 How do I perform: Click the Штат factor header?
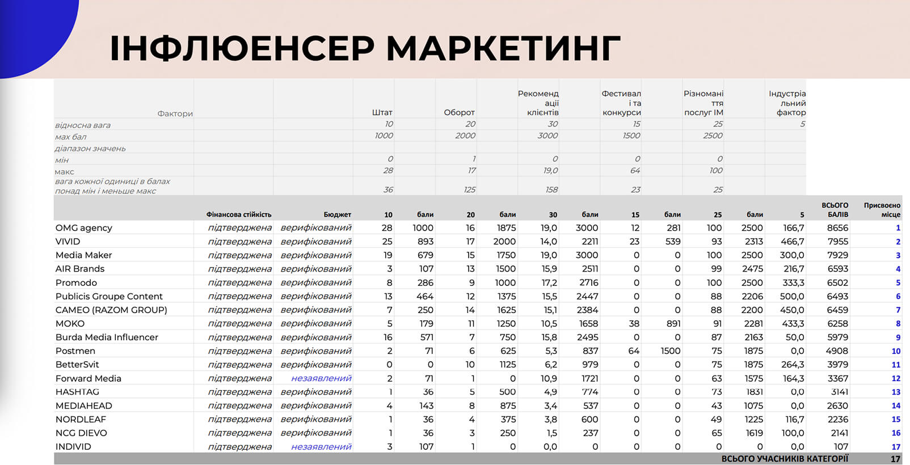382,113
